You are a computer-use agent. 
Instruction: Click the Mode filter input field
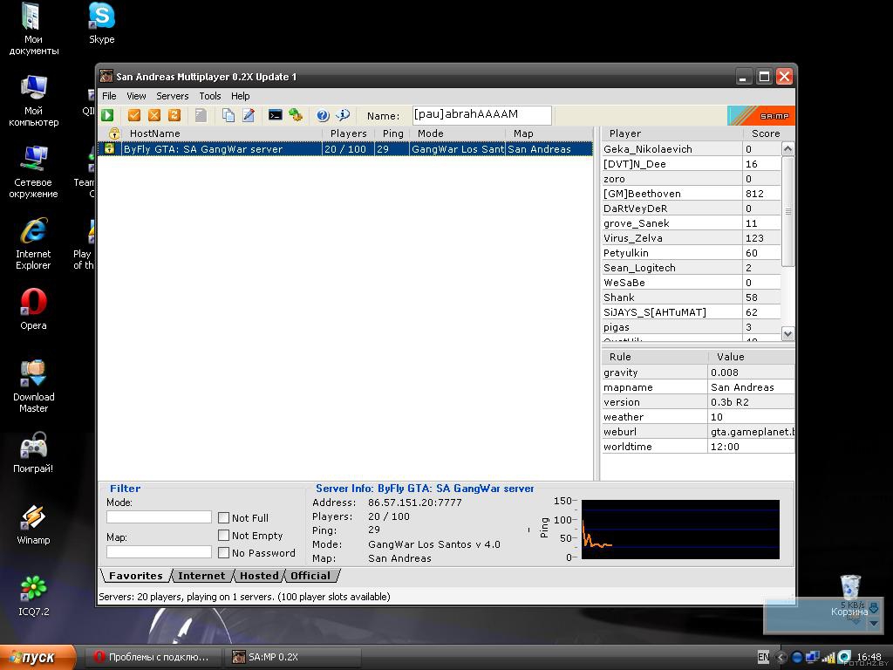click(159, 516)
